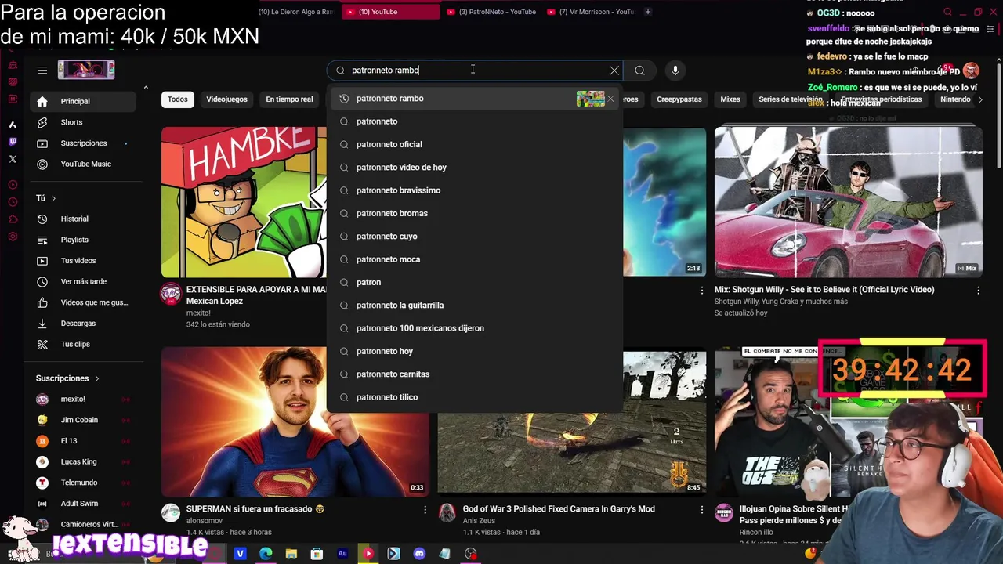1003x564 pixels.
Task: Select the Mixes filter chip
Action: (730, 99)
